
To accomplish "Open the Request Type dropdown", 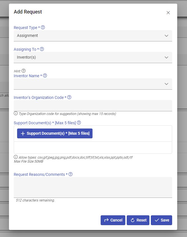I will (x=93, y=36).
